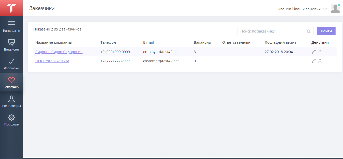The height and width of the screenshot is (159, 343).
Task: Click user icon for ООО Рога и копыта
Action: coord(320,61)
